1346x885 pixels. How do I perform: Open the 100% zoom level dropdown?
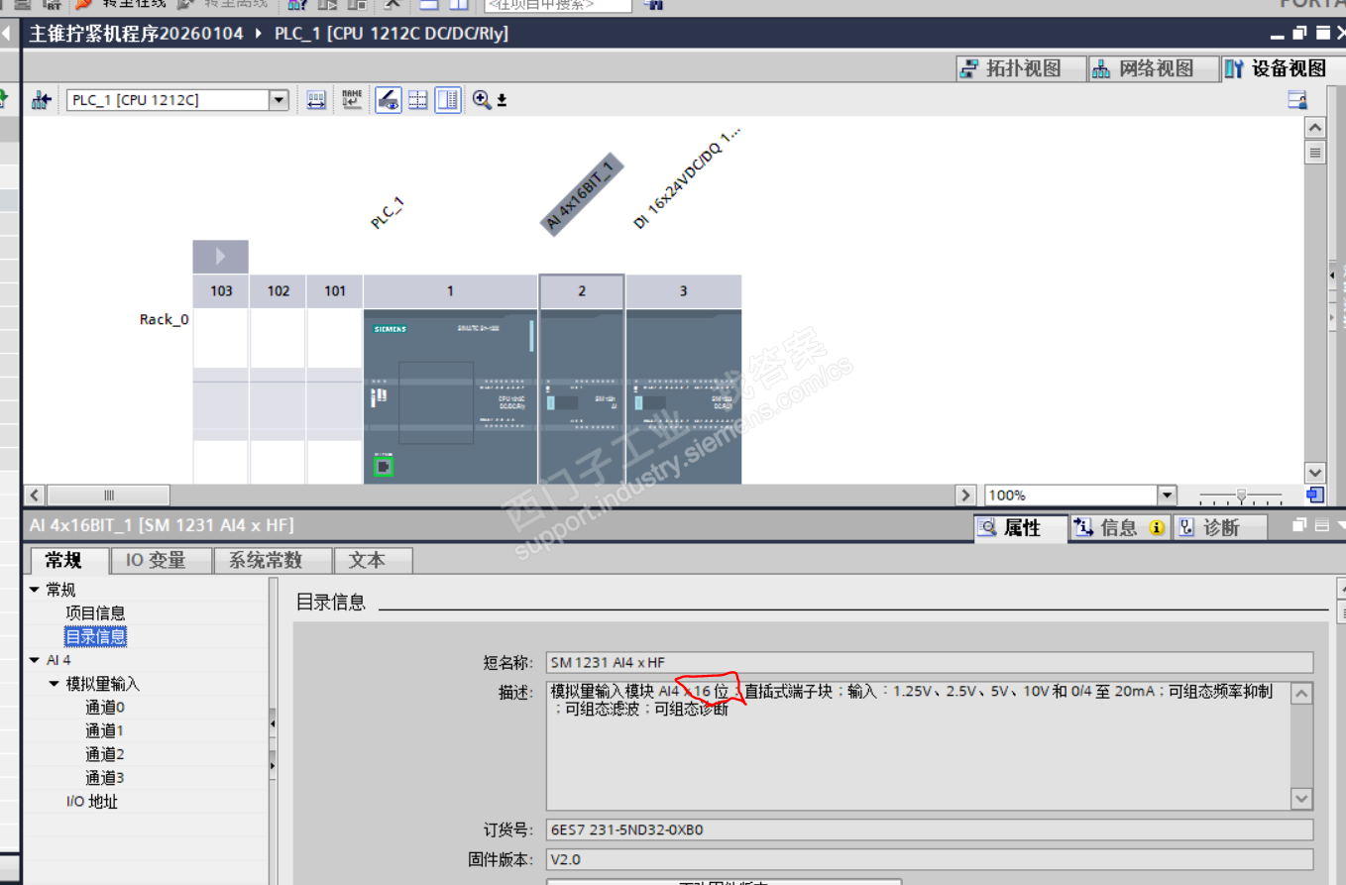pos(1167,496)
